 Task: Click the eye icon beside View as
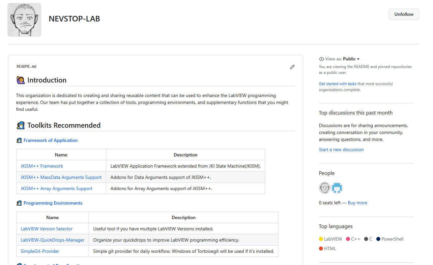click(322, 59)
